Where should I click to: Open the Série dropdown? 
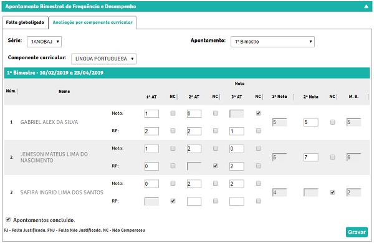tap(44, 42)
